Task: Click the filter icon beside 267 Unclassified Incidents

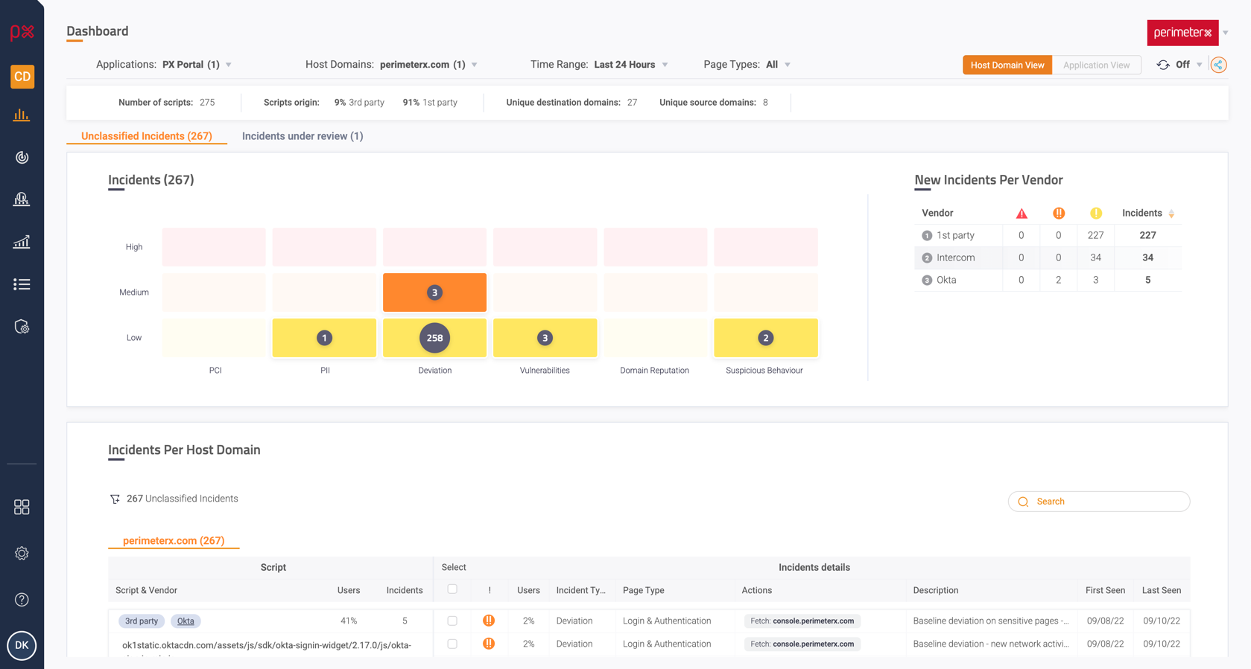Action: pos(115,499)
